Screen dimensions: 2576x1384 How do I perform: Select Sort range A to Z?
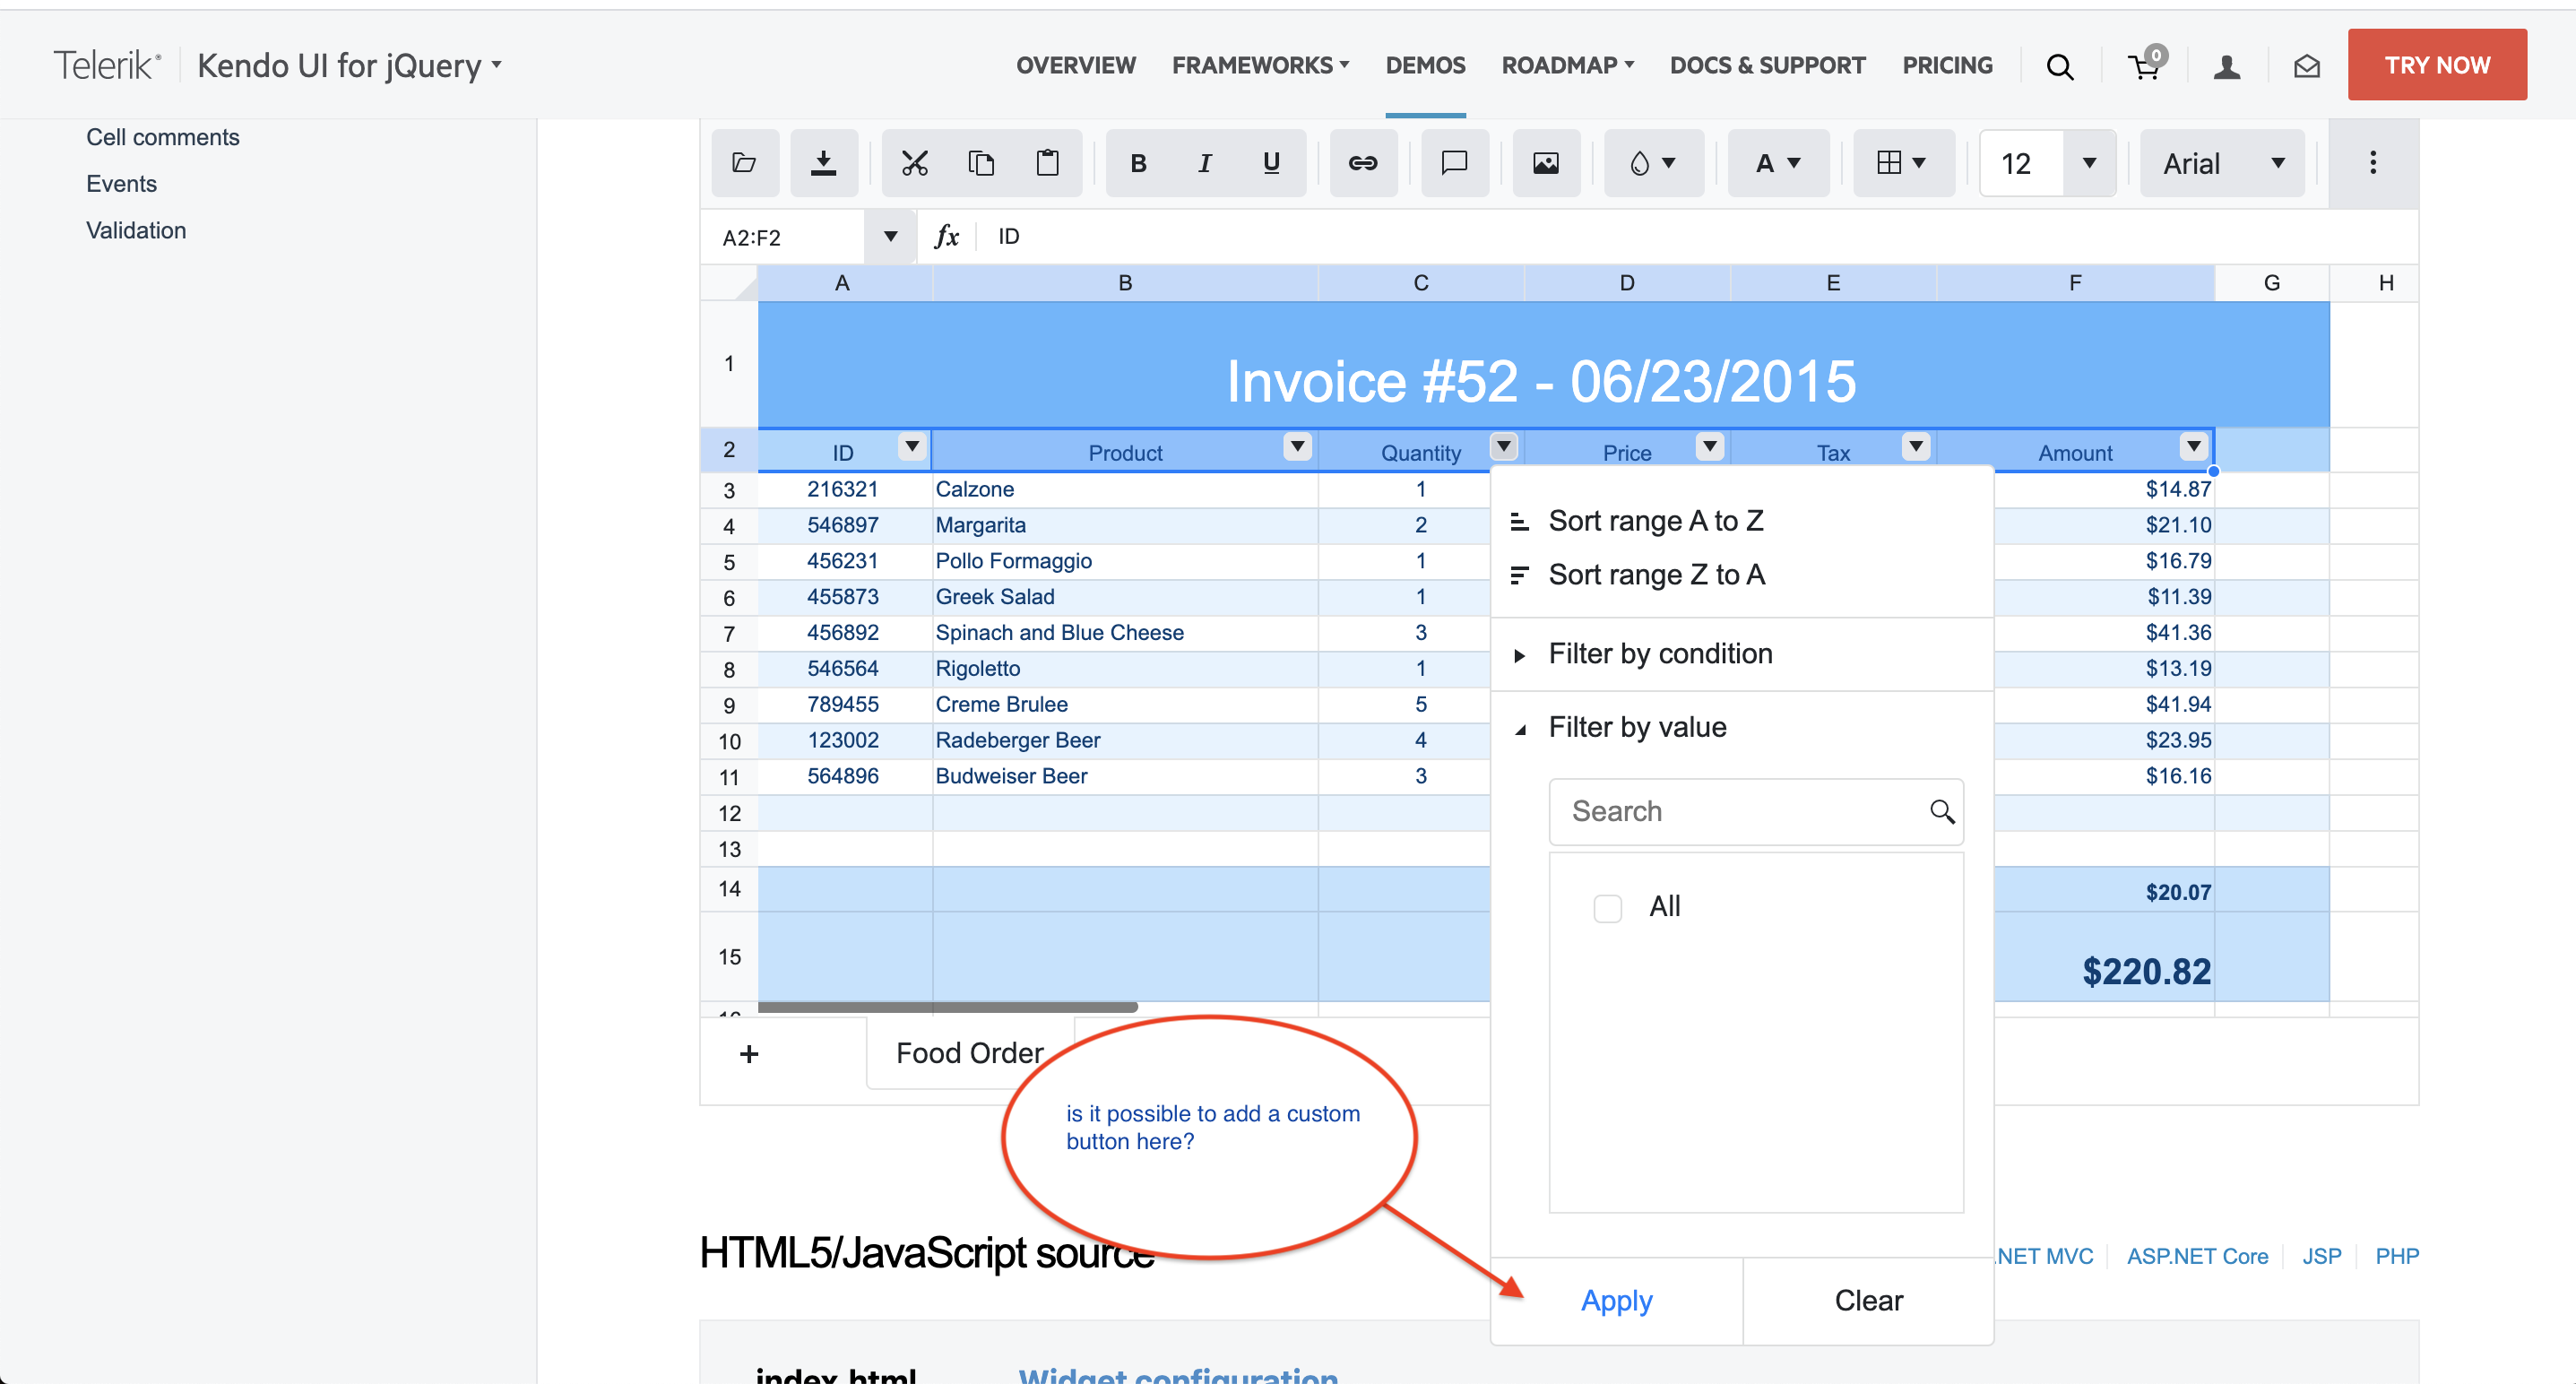(1655, 521)
